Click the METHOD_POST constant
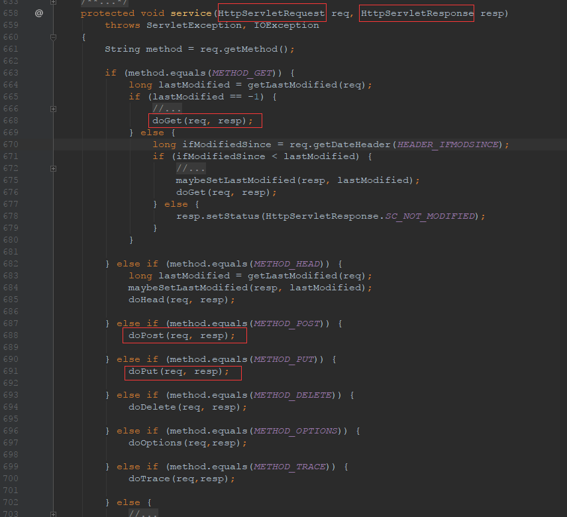 click(x=287, y=324)
